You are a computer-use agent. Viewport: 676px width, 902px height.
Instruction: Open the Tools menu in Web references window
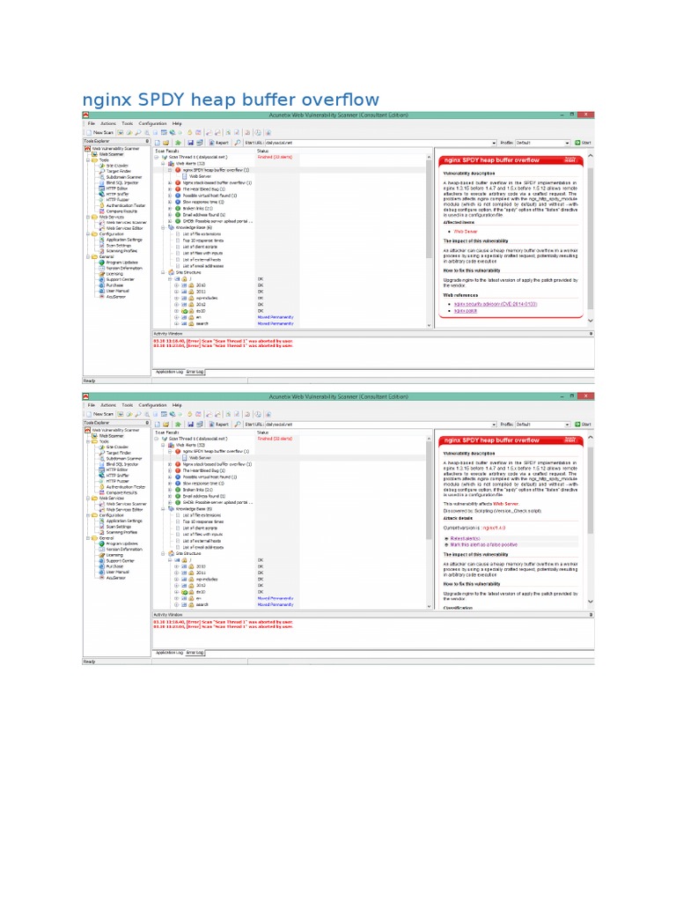coord(127,123)
